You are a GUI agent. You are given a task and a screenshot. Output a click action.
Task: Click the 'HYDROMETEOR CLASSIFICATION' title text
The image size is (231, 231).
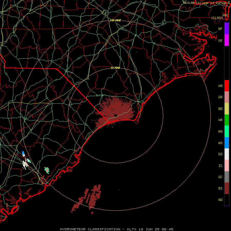click(x=90, y=229)
